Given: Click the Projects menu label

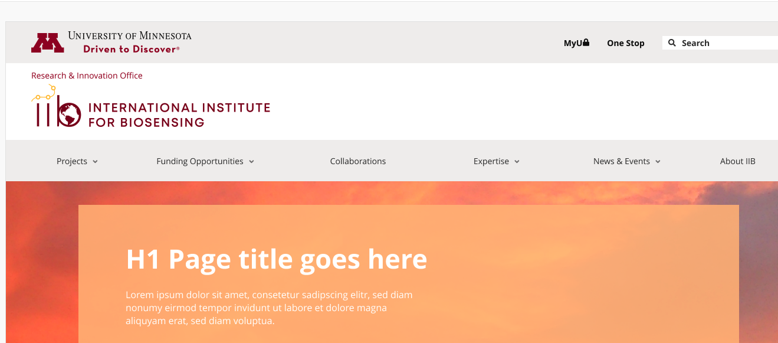Looking at the screenshot, I should [x=72, y=161].
